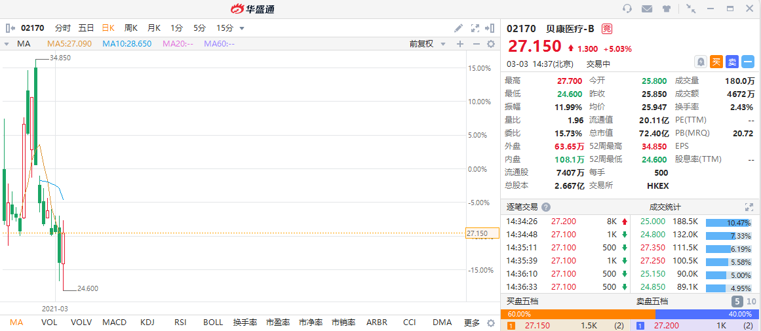This screenshot has width=761, height=331.
Task: Collapse the right quote panel
Action: point(490,28)
